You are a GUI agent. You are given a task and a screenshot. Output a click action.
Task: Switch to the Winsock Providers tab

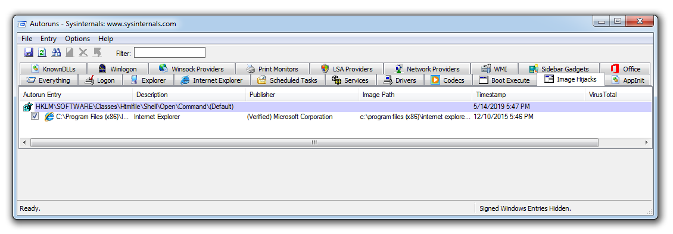(191, 68)
